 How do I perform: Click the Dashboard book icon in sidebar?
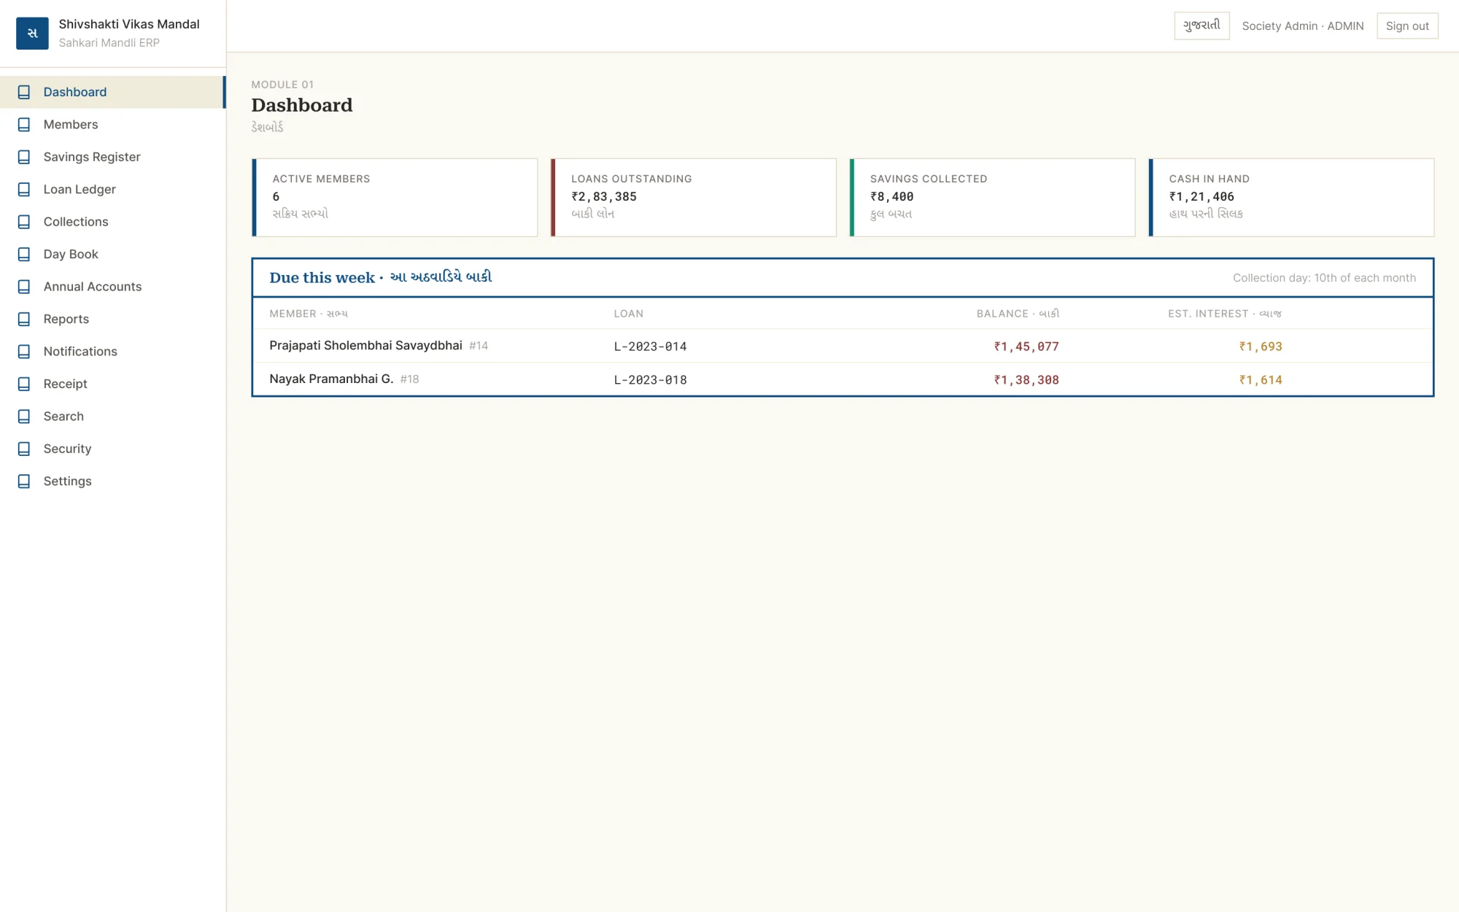tap(24, 92)
